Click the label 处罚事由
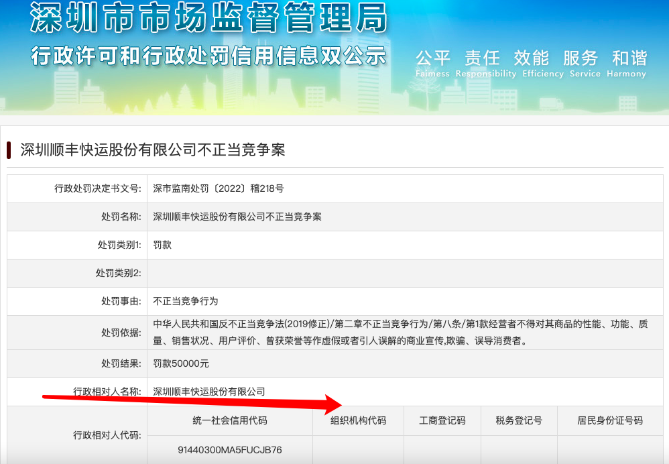669x464 pixels. 121,301
